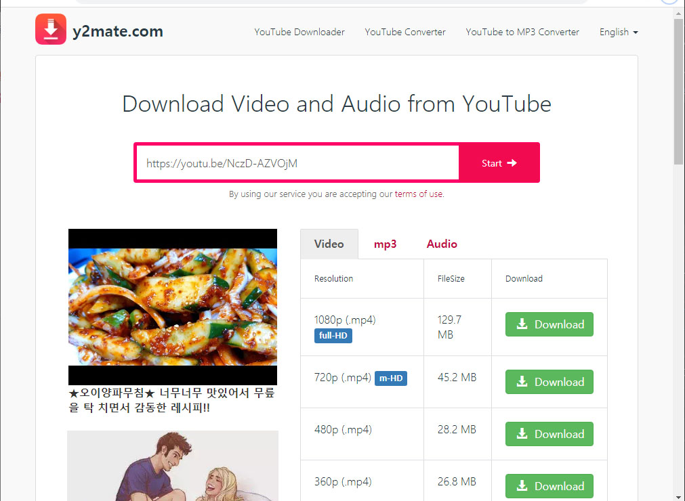Select the Video tab
The image size is (685, 501).
click(329, 244)
